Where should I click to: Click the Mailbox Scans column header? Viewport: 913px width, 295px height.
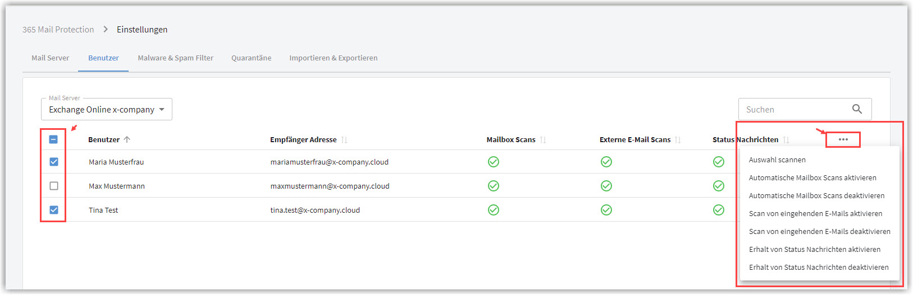pos(511,139)
